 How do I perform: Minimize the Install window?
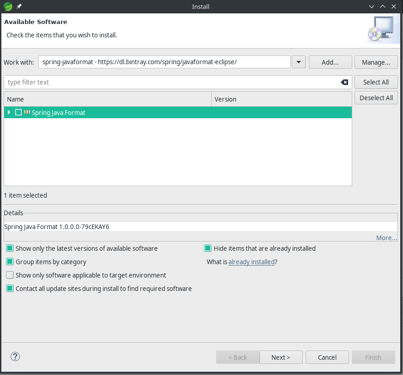pyautogui.click(x=372, y=6)
